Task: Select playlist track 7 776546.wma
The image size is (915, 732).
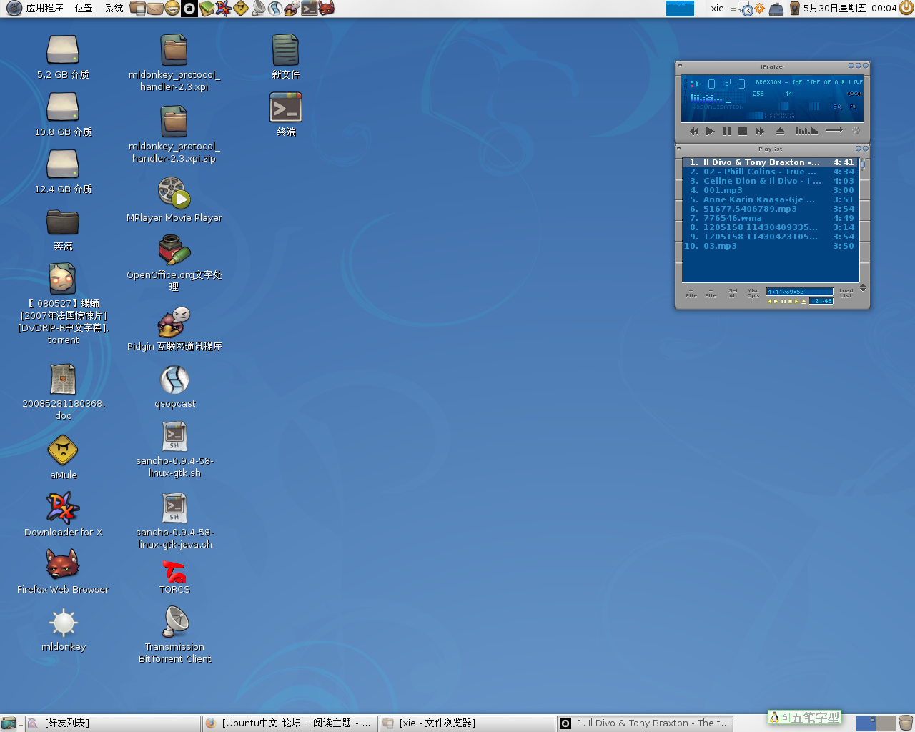Action: (x=771, y=218)
